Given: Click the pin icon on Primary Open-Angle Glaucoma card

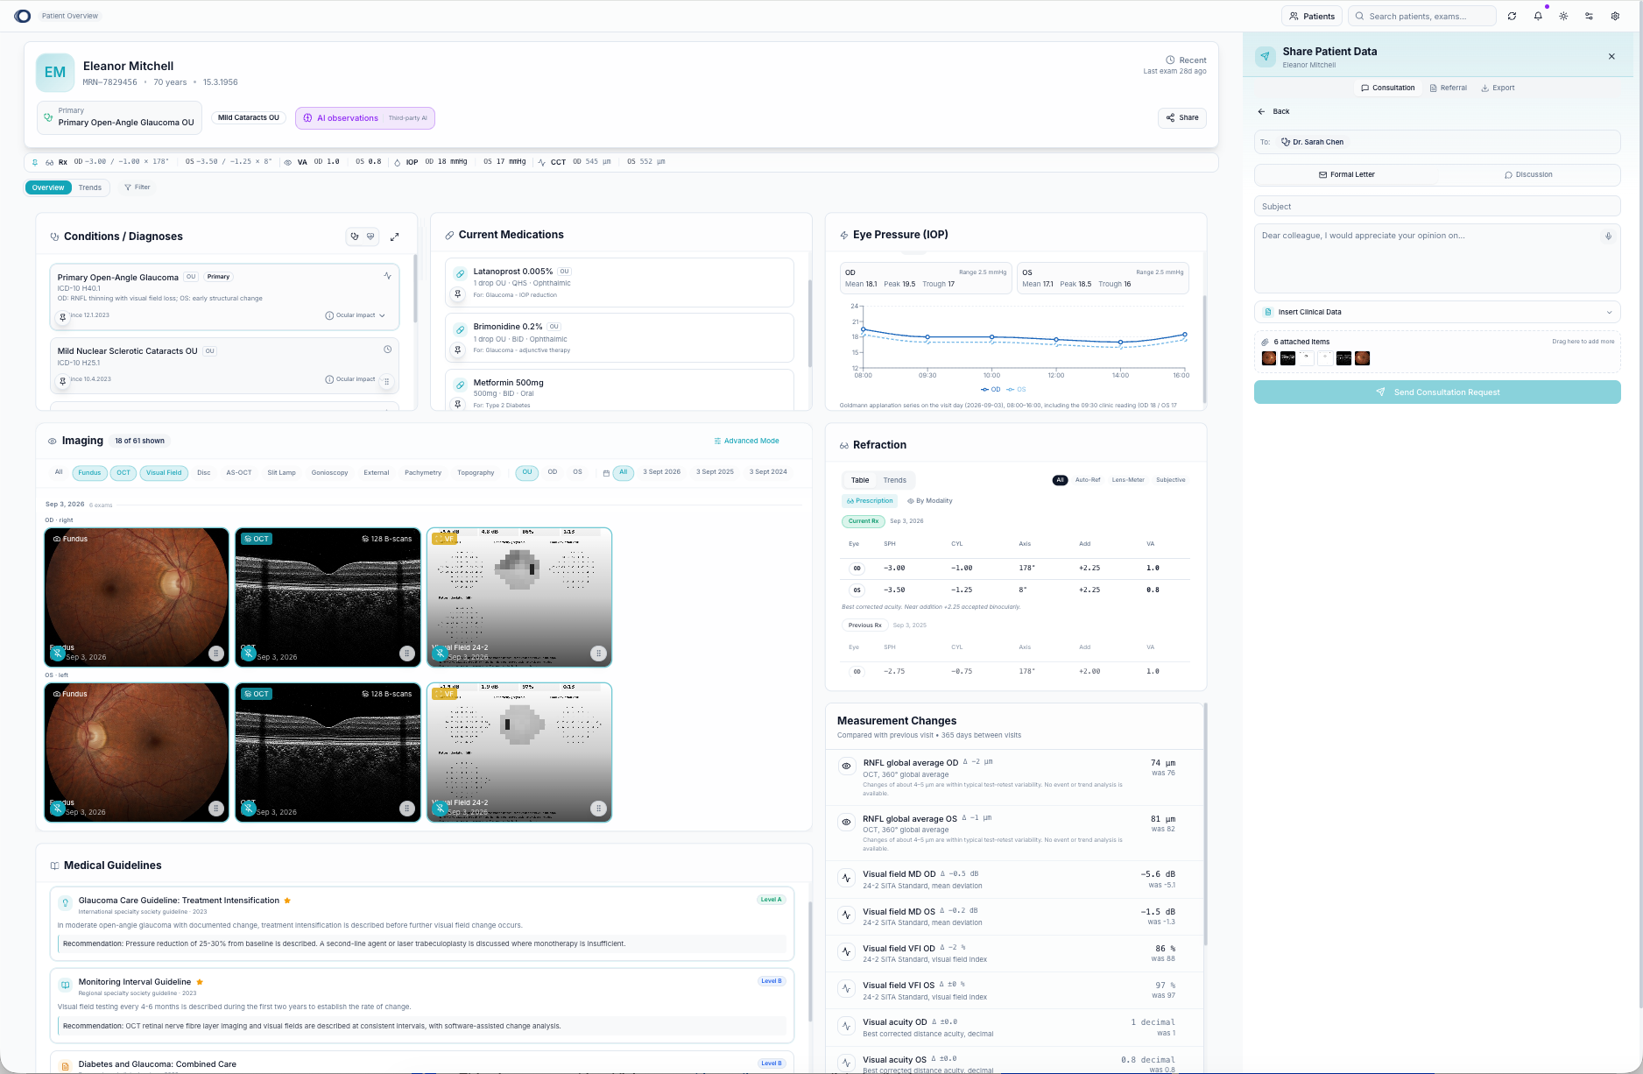Looking at the screenshot, I should [62, 316].
